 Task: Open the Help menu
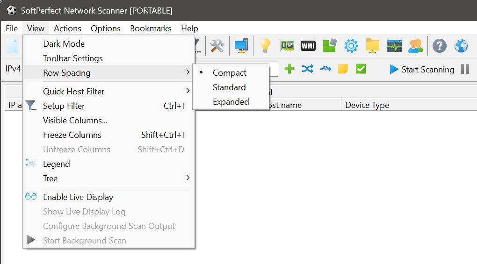click(x=189, y=28)
